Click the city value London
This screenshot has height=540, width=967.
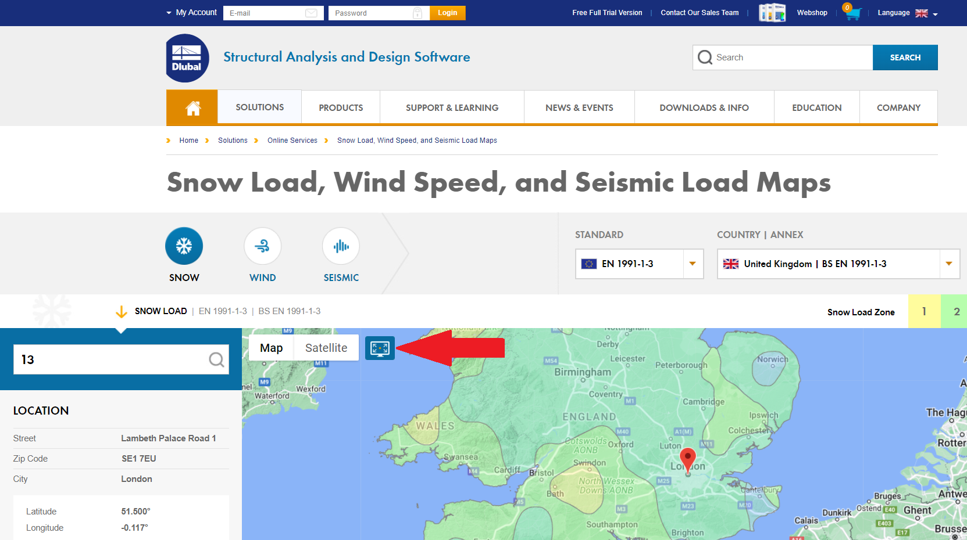click(x=137, y=479)
